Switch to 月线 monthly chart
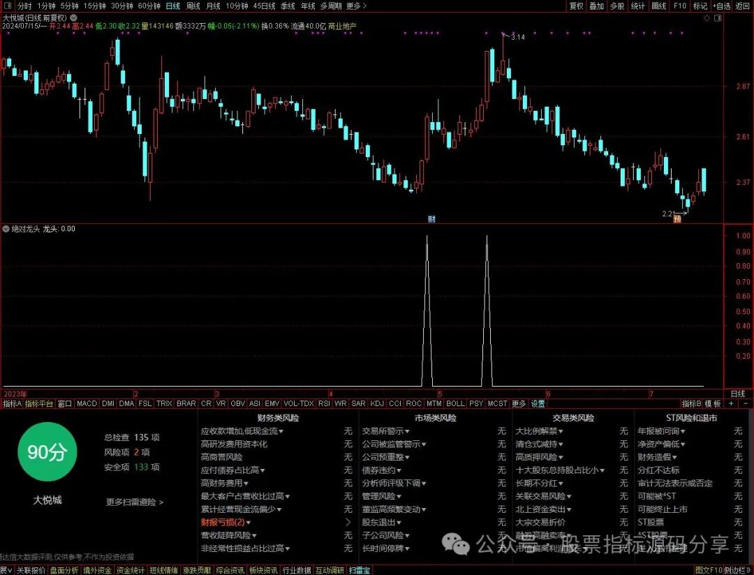Image resolution: width=754 pixels, height=575 pixels. (x=213, y=6)
